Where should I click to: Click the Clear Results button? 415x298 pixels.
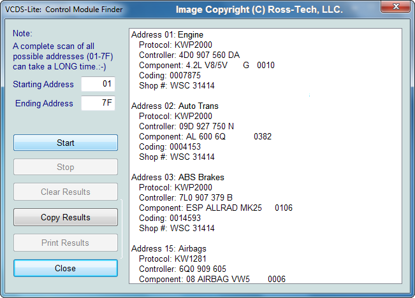point(66,192)
